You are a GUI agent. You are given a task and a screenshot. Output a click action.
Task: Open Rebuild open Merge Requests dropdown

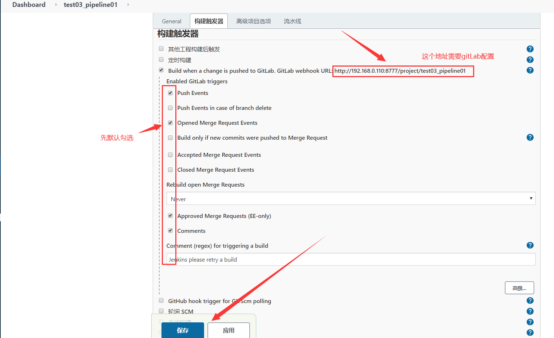tap(351, 198)
